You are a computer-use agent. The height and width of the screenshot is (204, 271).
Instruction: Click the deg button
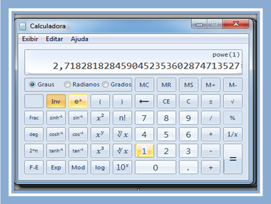point(34,134)
